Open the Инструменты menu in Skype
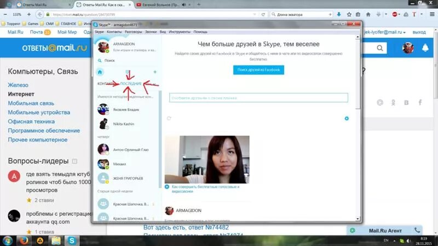 [180, 32]
